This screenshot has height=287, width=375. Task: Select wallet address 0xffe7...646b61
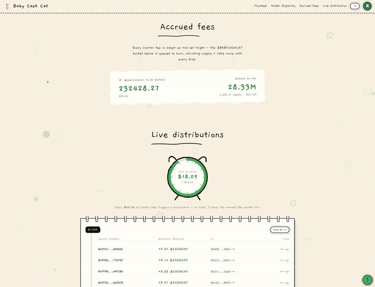coord(110,249)
